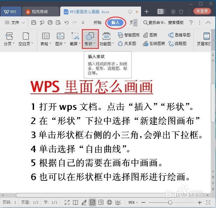Insert a blank page (空白页)
The image size is (216, 208).
26,39
